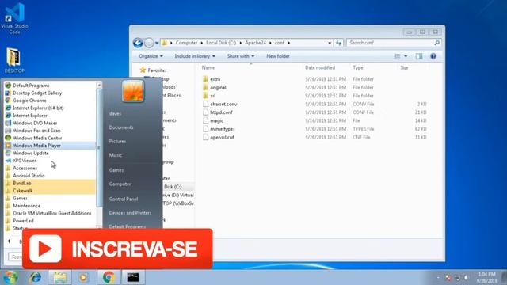The height and width of the screenshot is (285, 507).
Task: Sort files by Type column header
Action: pos(358,67)
